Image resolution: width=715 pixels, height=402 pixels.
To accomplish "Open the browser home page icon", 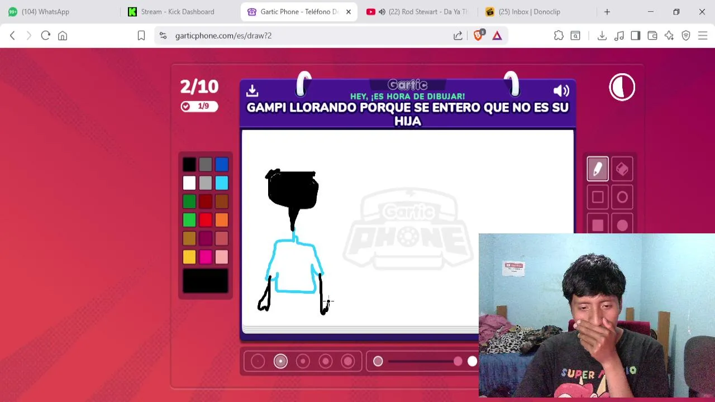I will point(63,36).
